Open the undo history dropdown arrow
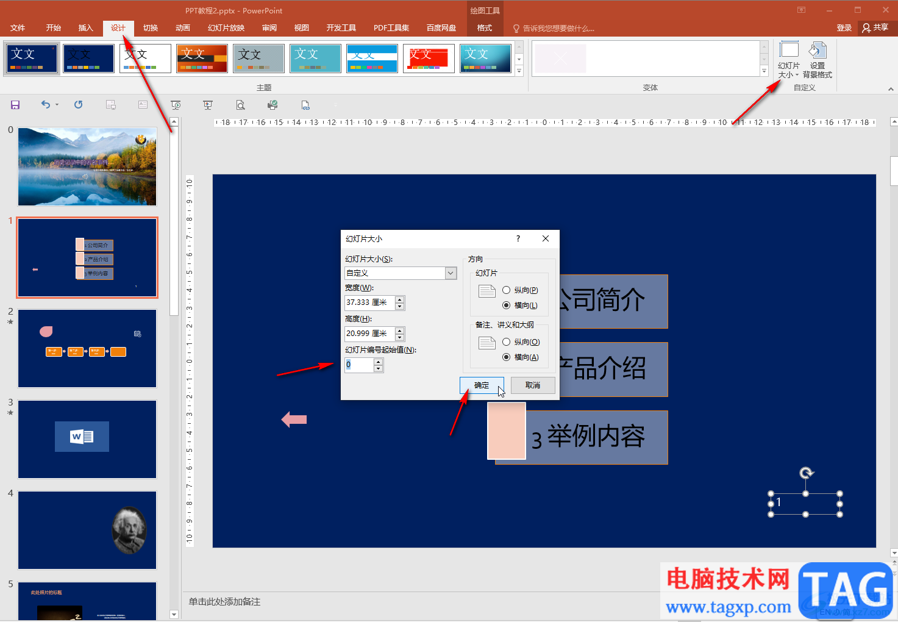This screenshot has width=898, height=622. (x=57, y=105)
